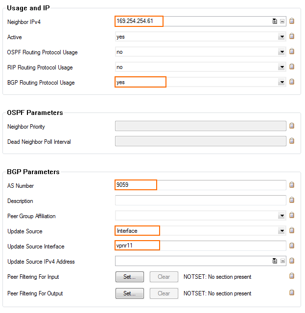Click into the Update Source Interface field
The height and width of the screenshot is (313, 305).
click(x=200, y=246)
